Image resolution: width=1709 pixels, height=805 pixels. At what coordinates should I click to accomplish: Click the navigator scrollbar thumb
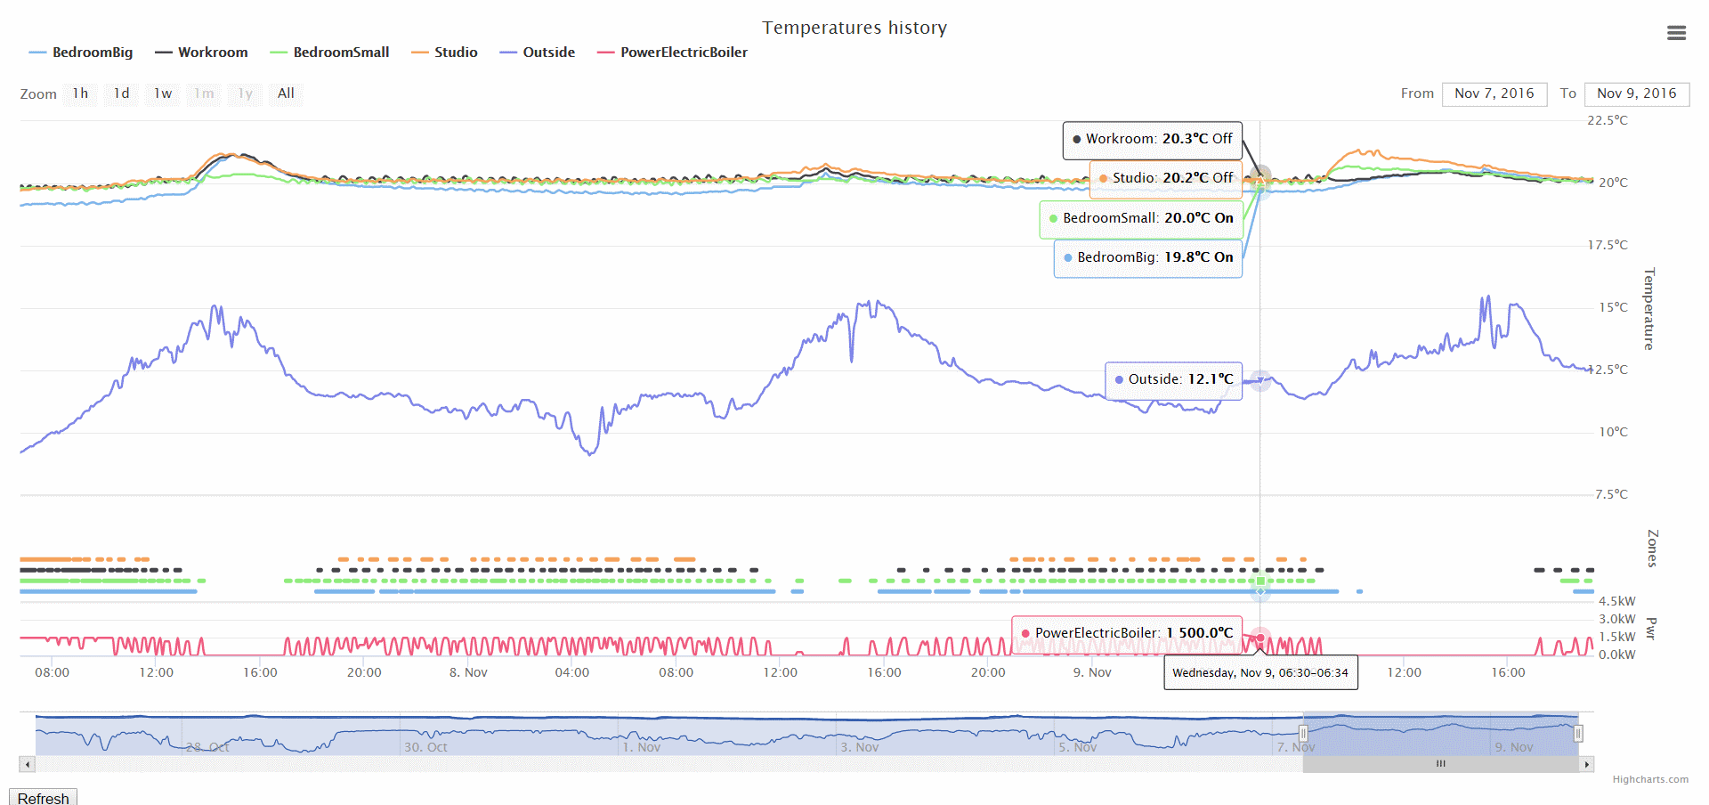tap(1440, 764)
